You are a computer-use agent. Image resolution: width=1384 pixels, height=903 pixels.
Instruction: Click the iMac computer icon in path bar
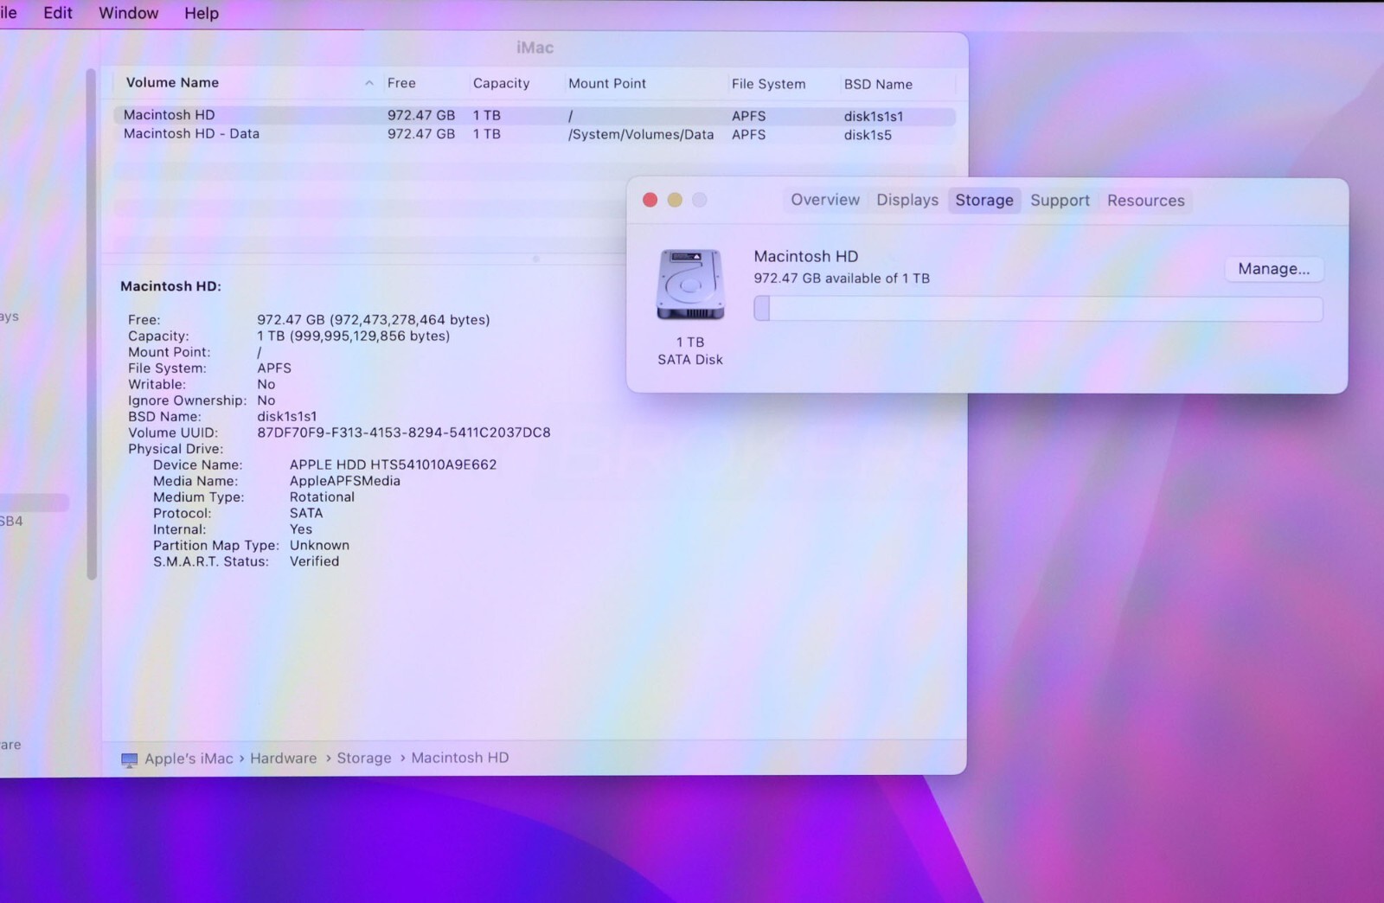click(129, 760)
